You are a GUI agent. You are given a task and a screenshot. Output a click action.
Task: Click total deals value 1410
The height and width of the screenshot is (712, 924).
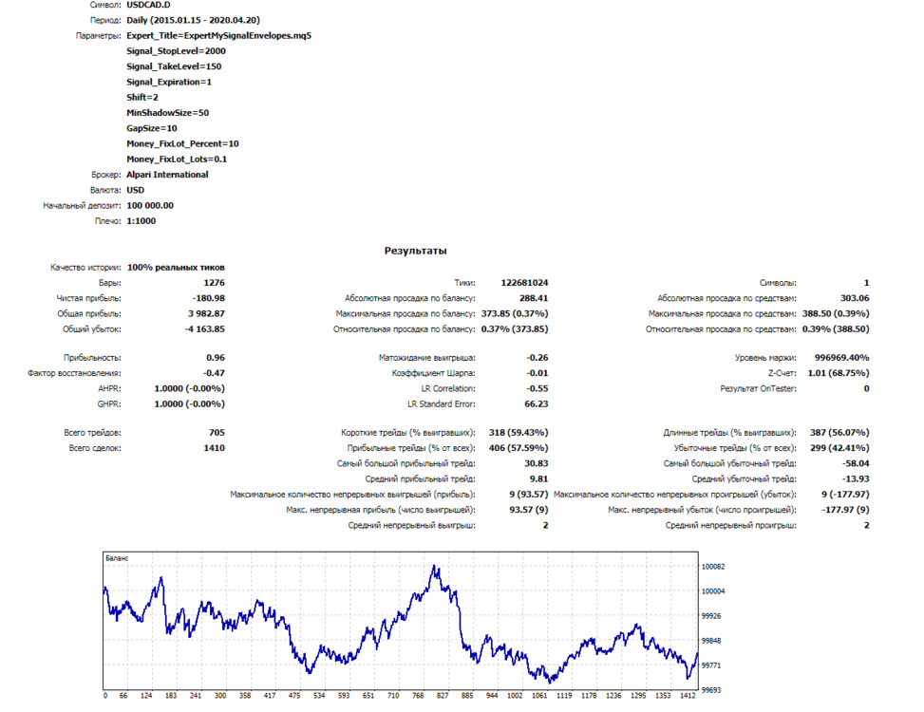(214, 448)
